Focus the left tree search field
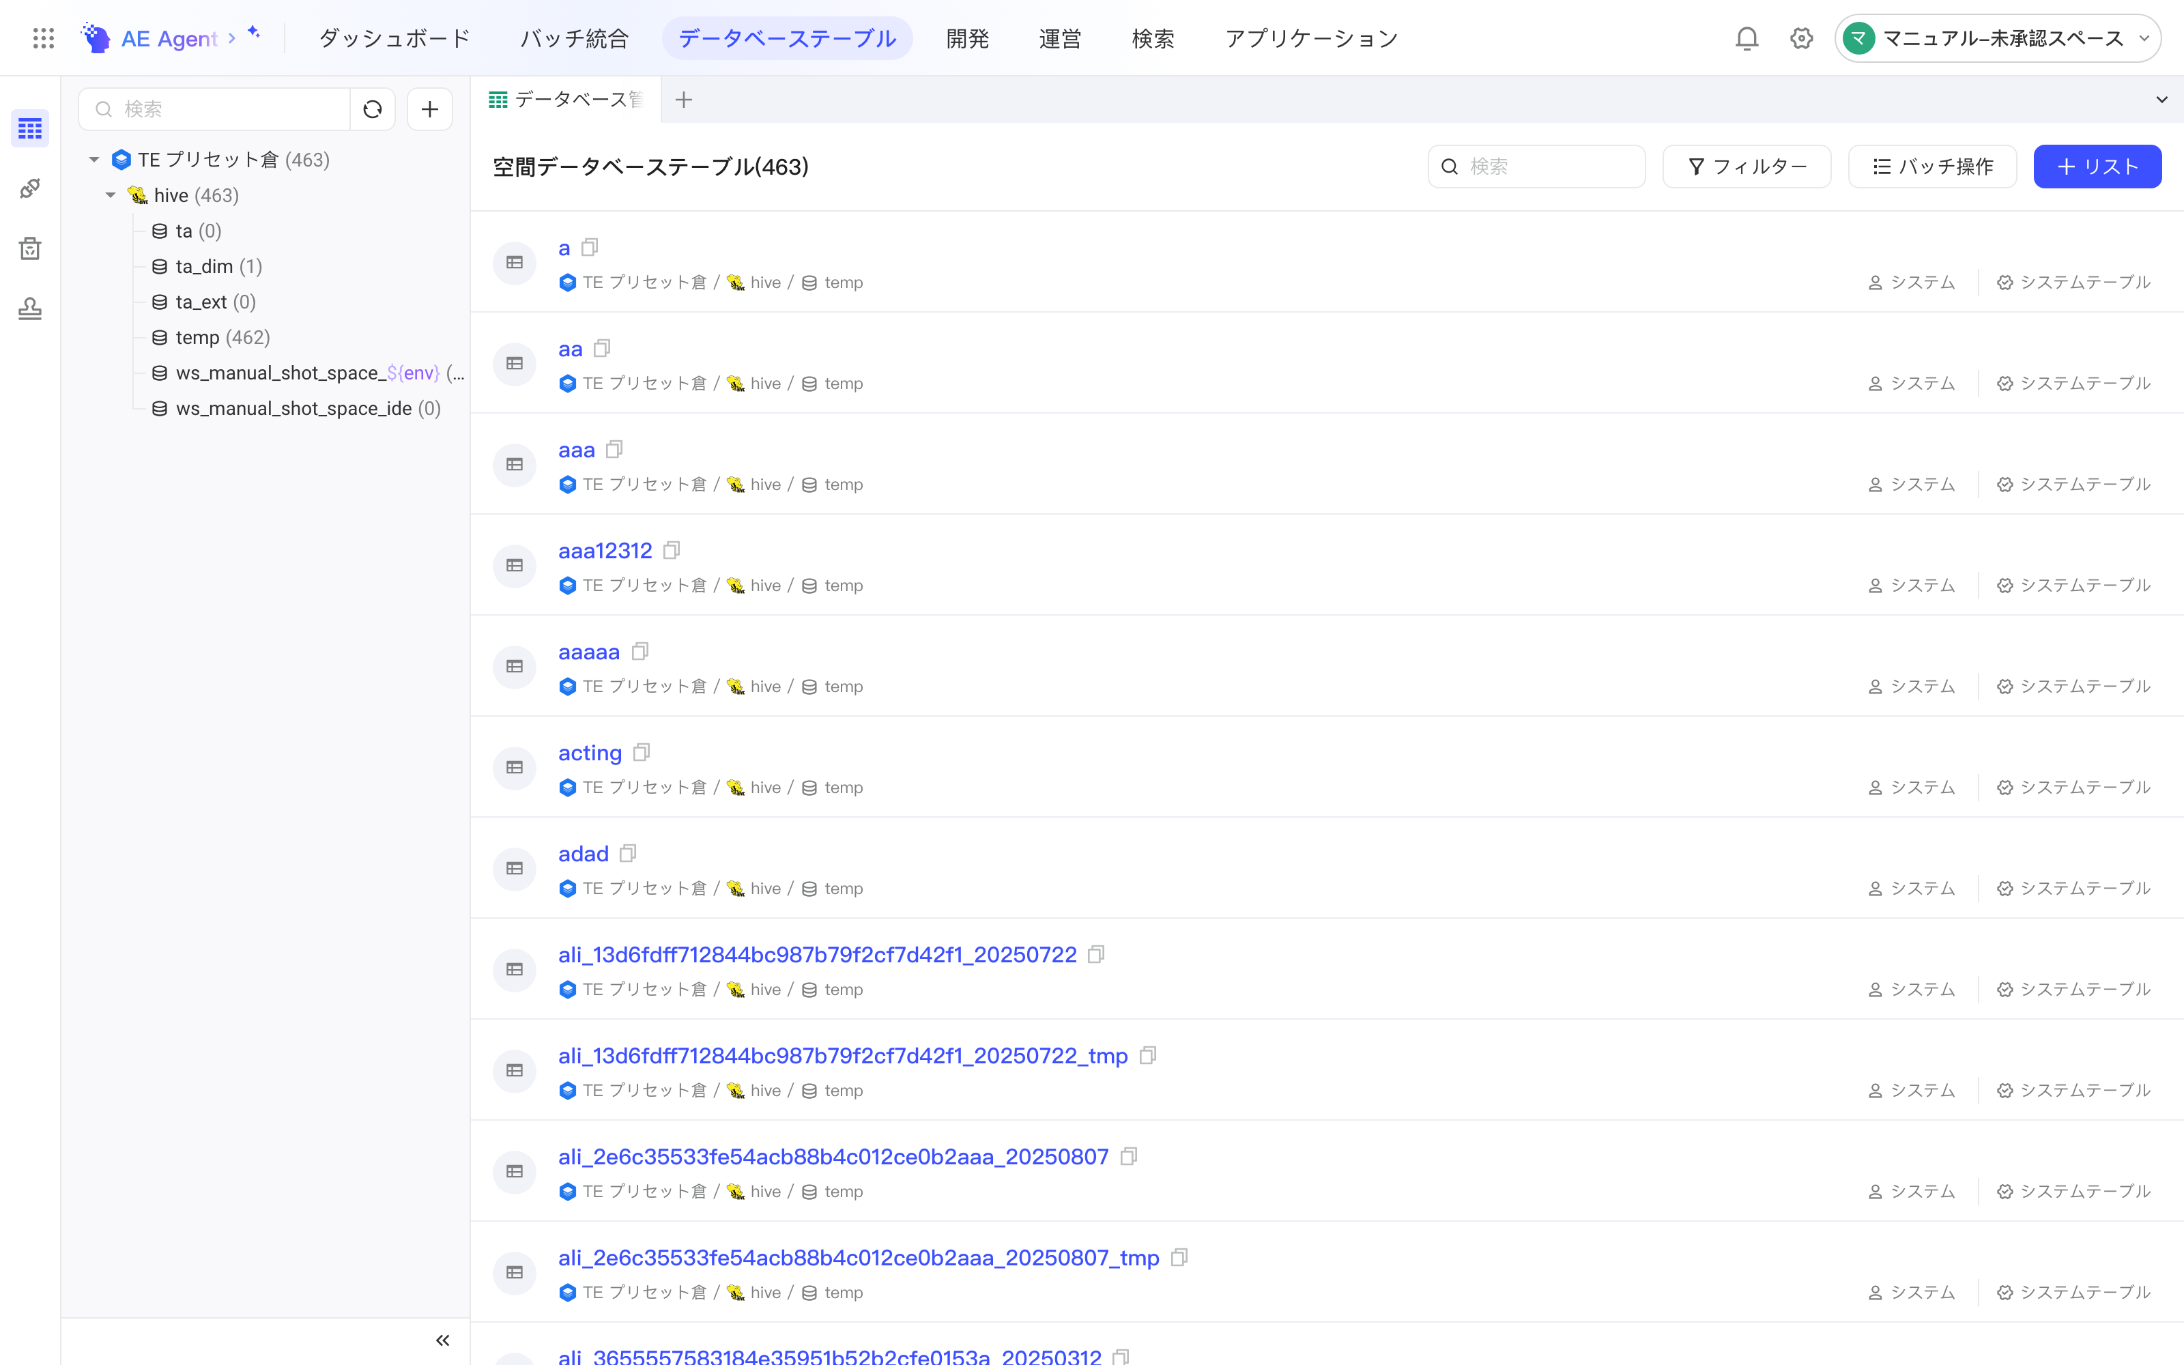Screen dimensions: 2184x1365 tap(216, 109)
